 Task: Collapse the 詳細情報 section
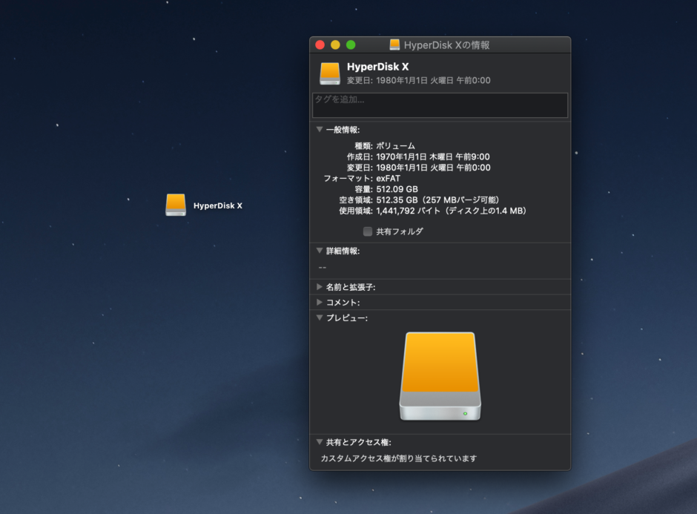tap(319, 251)
